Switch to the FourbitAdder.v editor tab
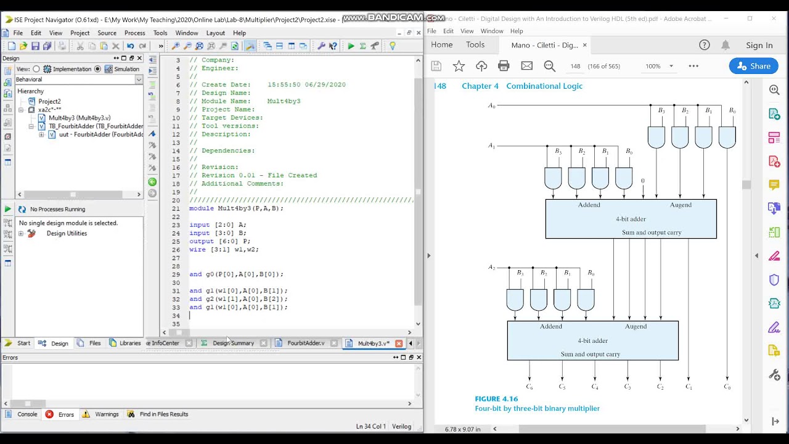Viewport: 789px width, 444px height. pyautogui.click(x=305, y=343)
